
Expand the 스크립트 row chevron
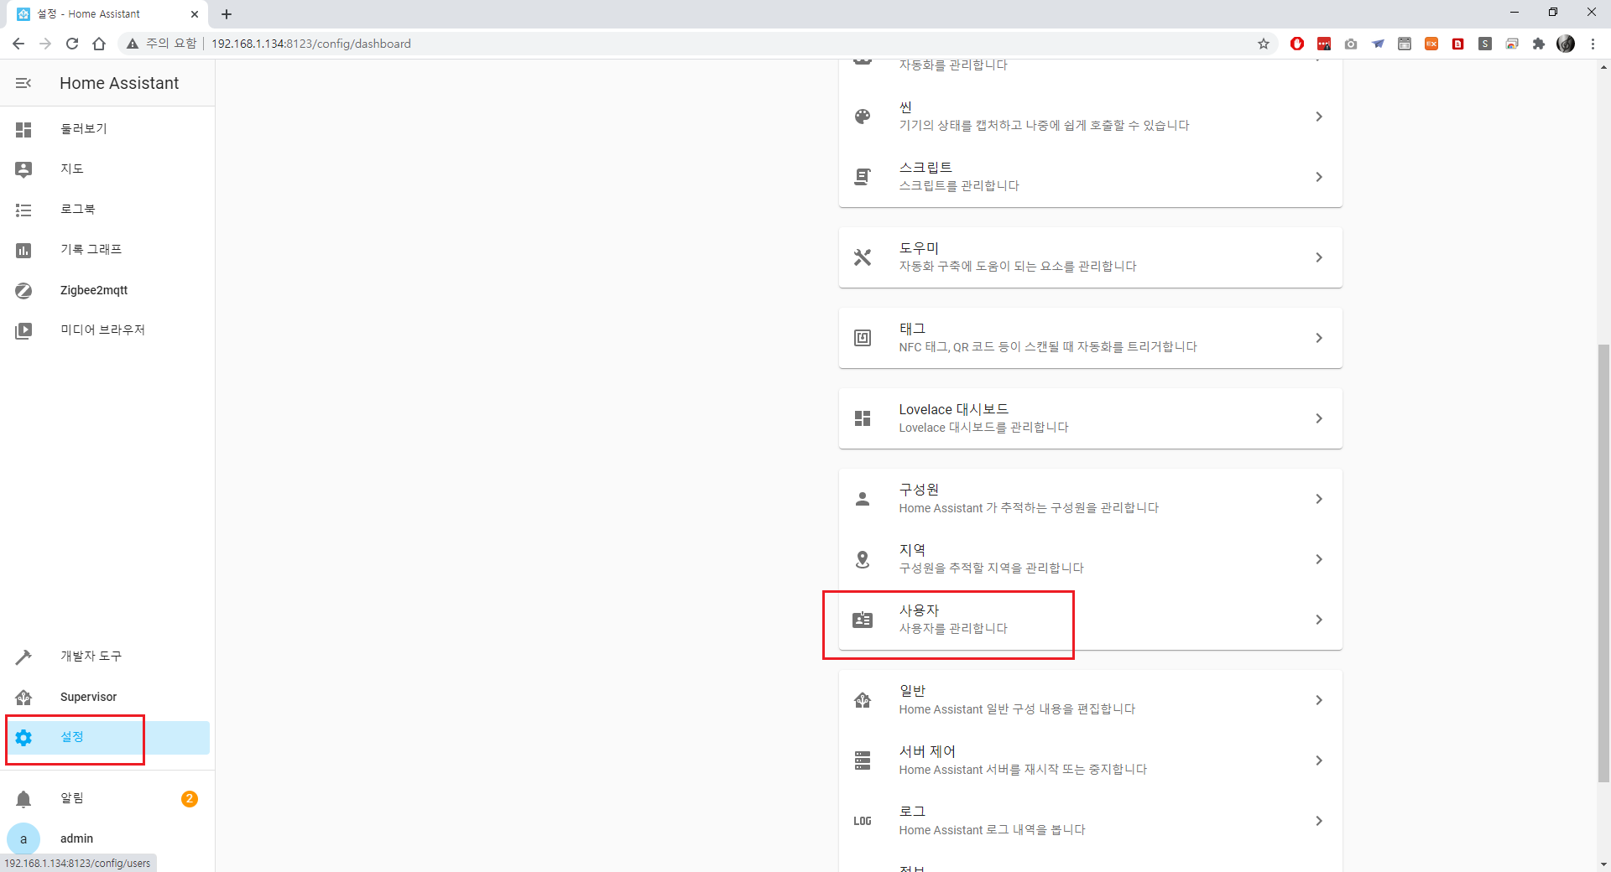coord(1319,177)
